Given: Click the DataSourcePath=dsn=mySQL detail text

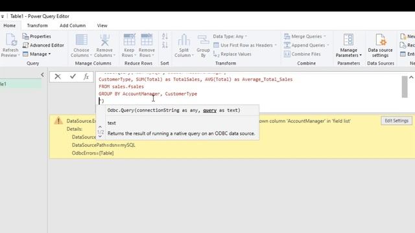Looking at the screenshot, I should pyautogui.click(x=104, y=145).
